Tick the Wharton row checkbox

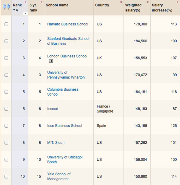[x=6, y=75]
